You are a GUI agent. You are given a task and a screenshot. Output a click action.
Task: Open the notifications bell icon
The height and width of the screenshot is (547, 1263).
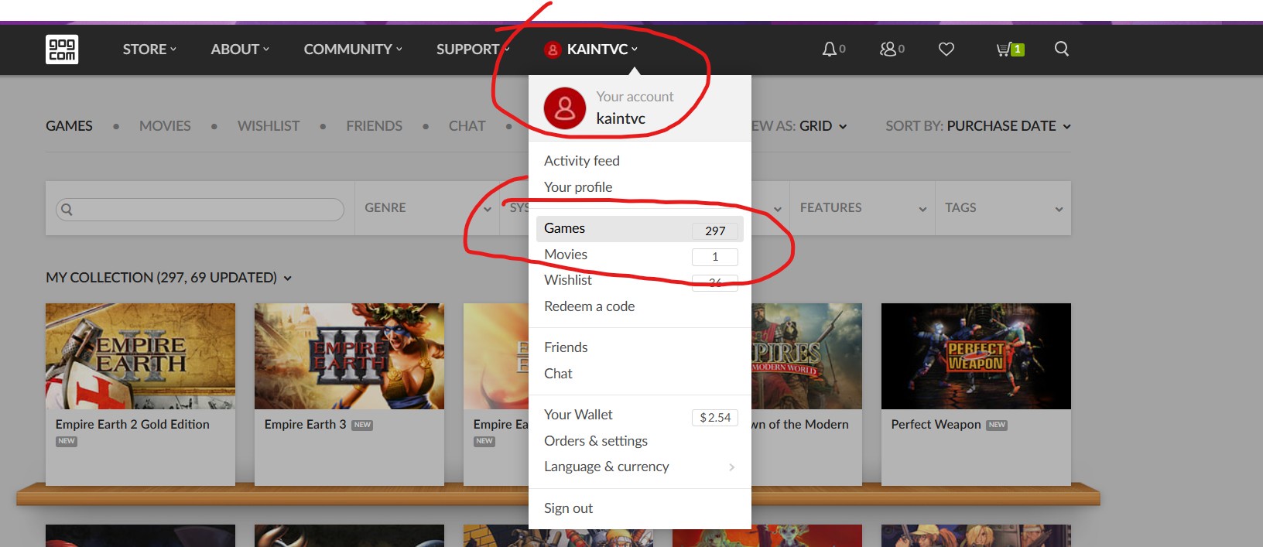[x=830, y=50]
